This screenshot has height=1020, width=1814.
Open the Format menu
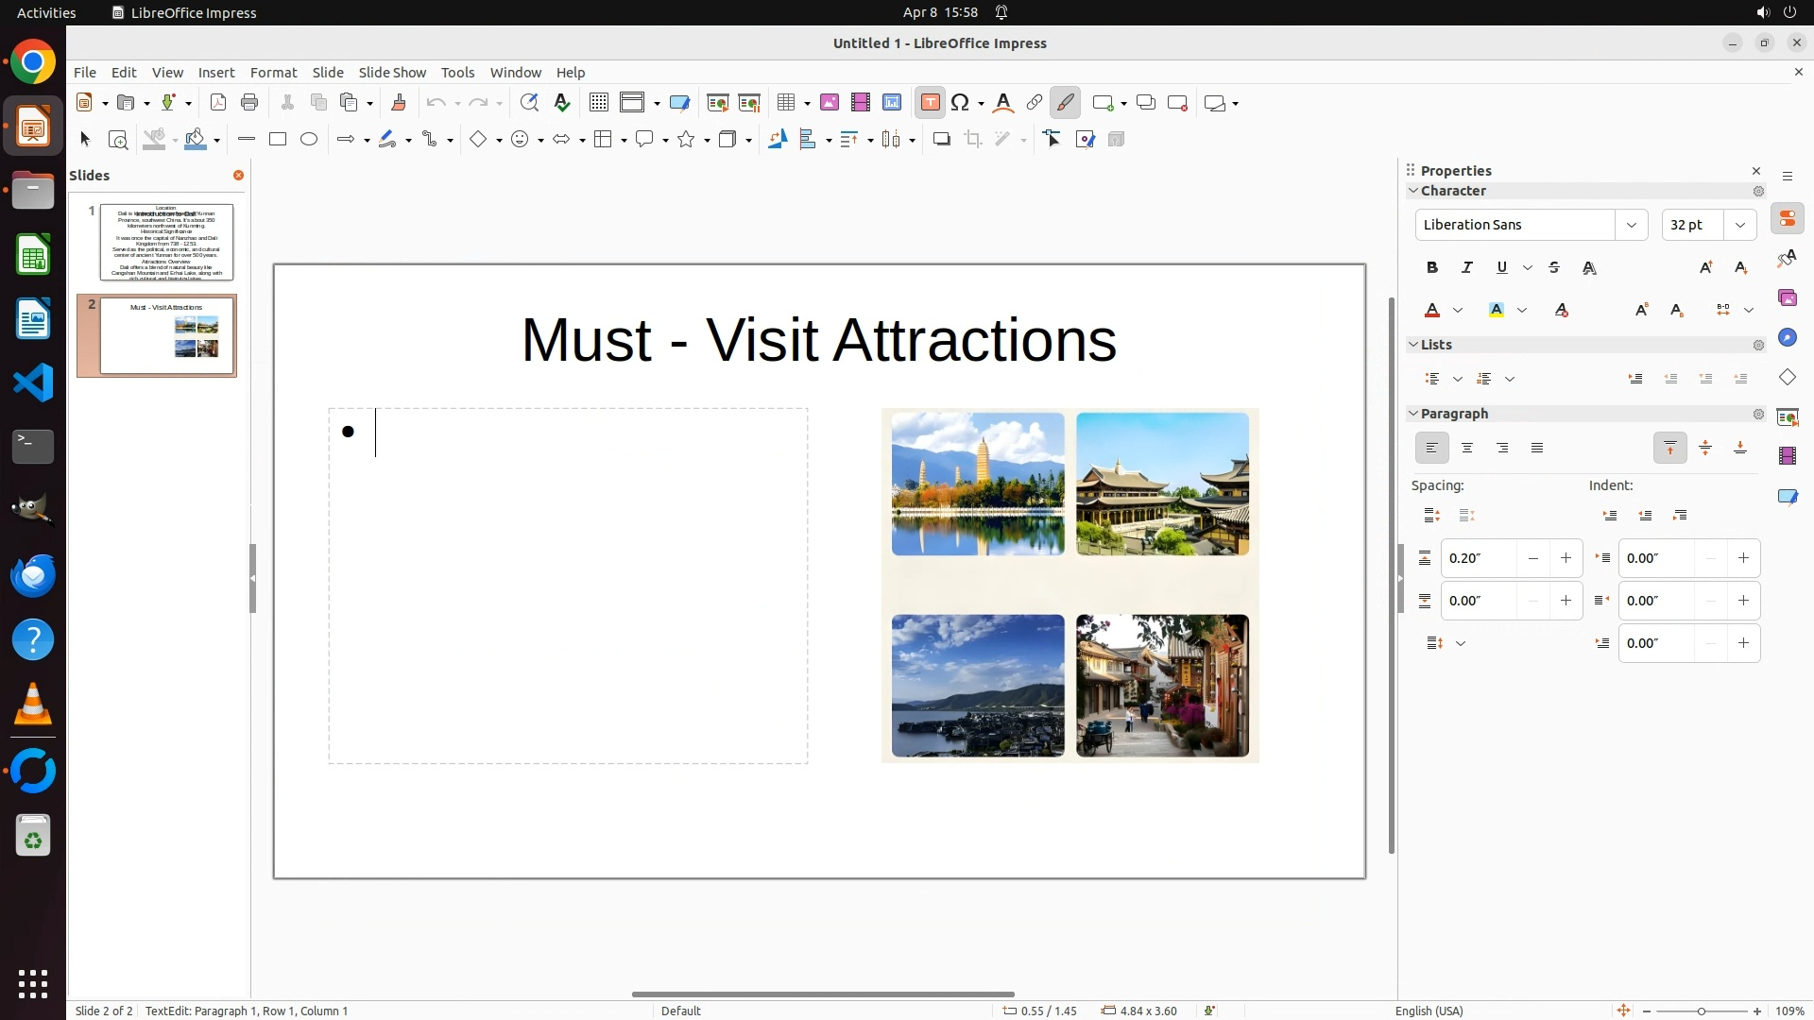pos(273,73)
